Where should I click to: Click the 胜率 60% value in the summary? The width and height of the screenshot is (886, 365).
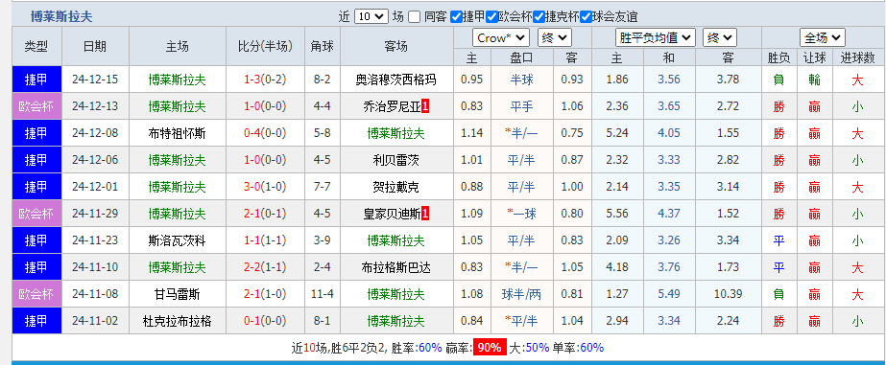coord(430,348)
